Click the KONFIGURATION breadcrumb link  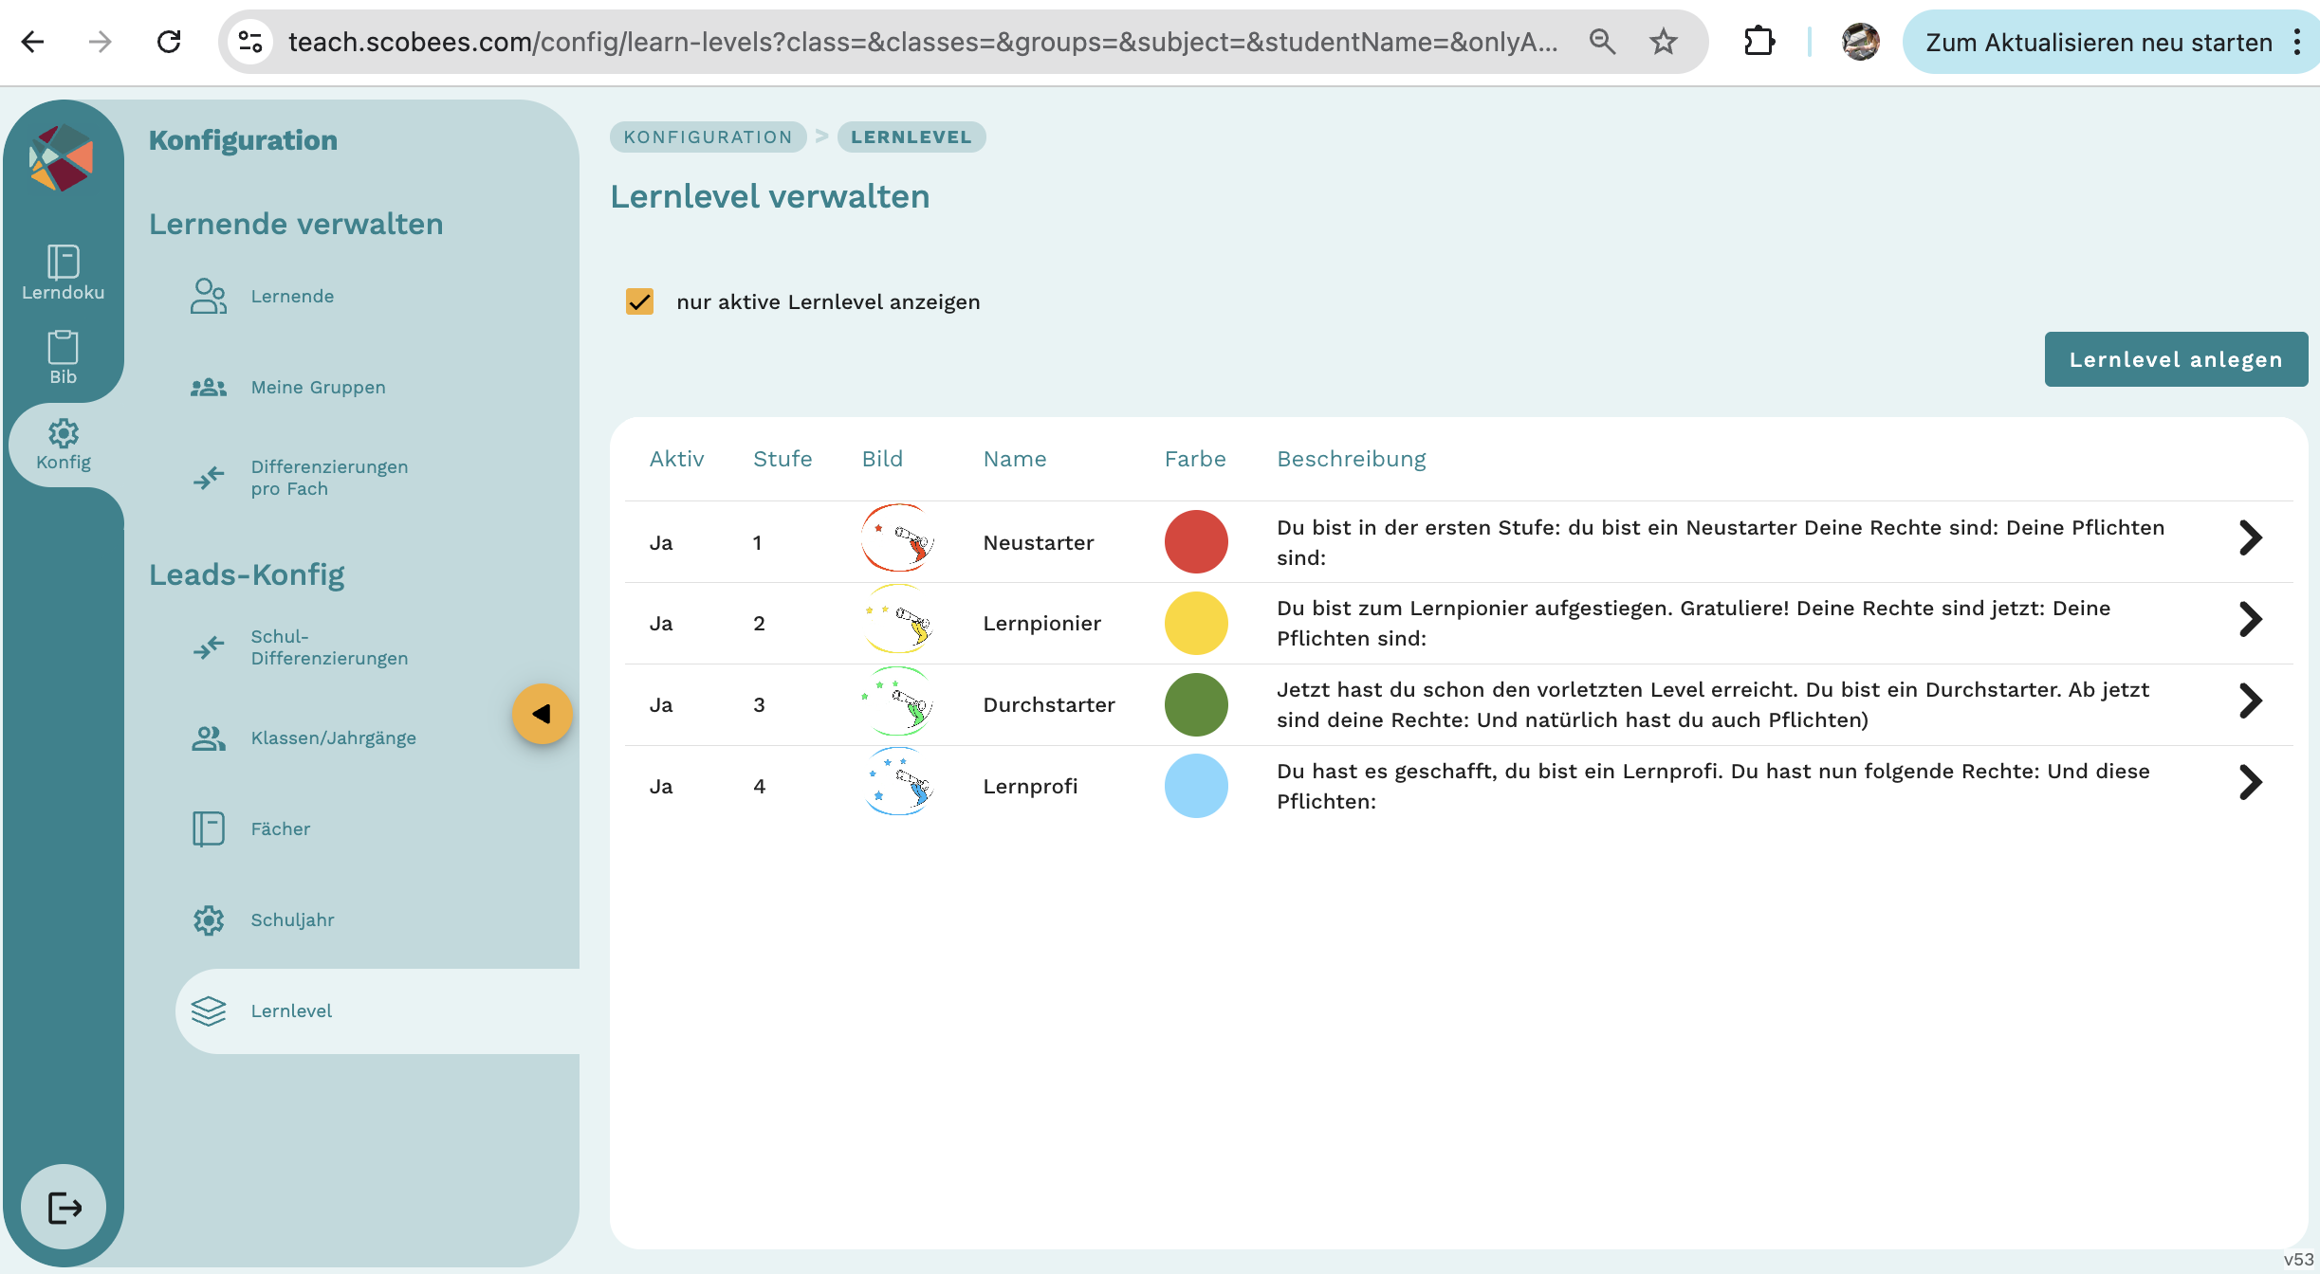[x=708, y=136]
